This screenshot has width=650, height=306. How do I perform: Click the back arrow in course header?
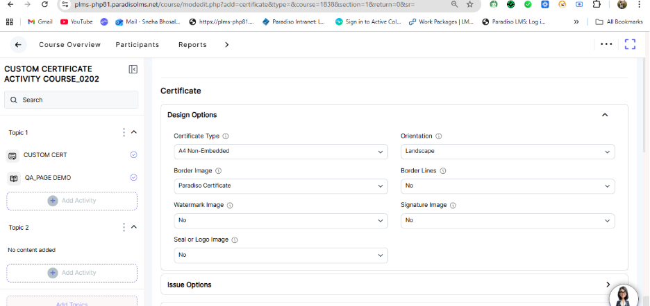(x=18, y=45)
